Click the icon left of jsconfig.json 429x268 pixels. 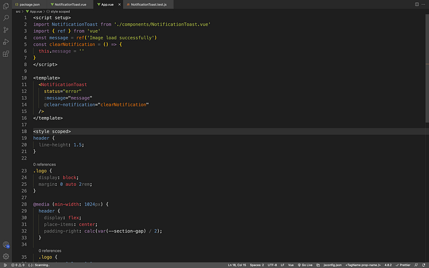318,265
